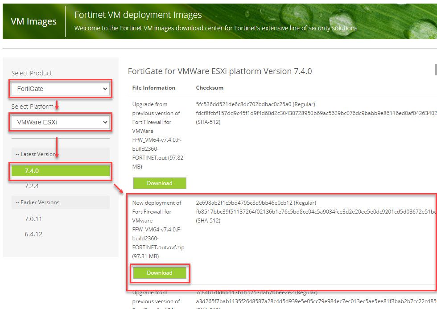
Task: Click the 'Select Platform' label
Action: 32,107
